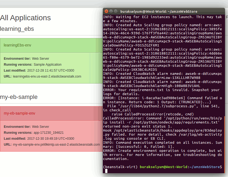228x177 pixels.
Task: Open the my-eb-sample-env environment
Action: point(19,113)
